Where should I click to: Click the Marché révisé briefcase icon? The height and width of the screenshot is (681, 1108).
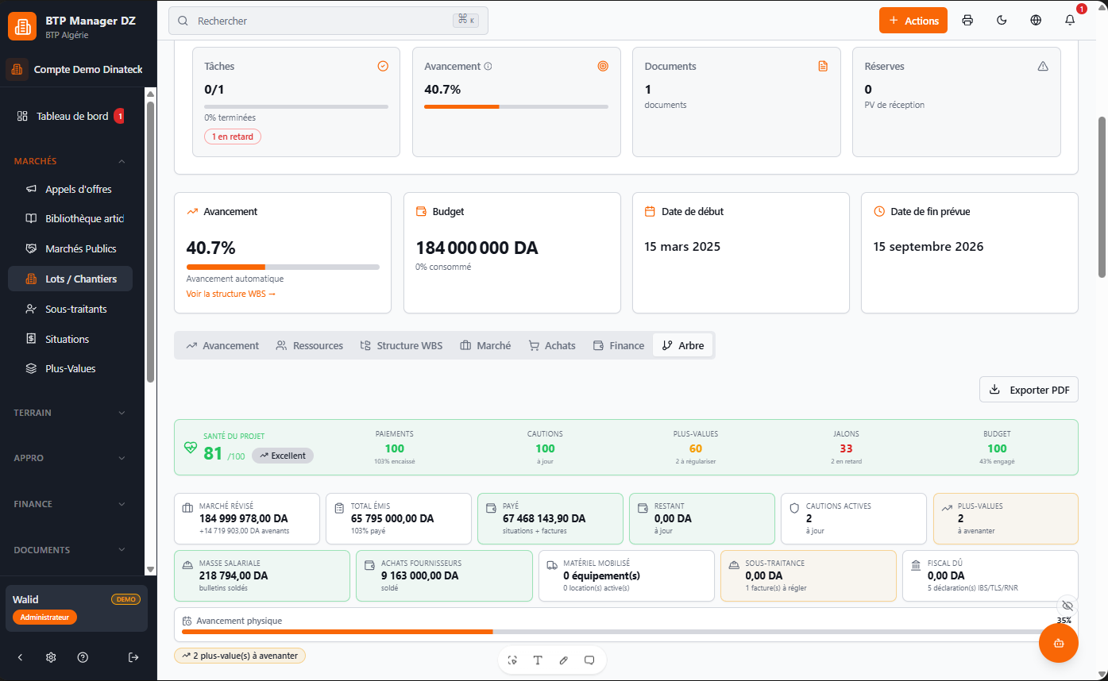pos(187,508)
